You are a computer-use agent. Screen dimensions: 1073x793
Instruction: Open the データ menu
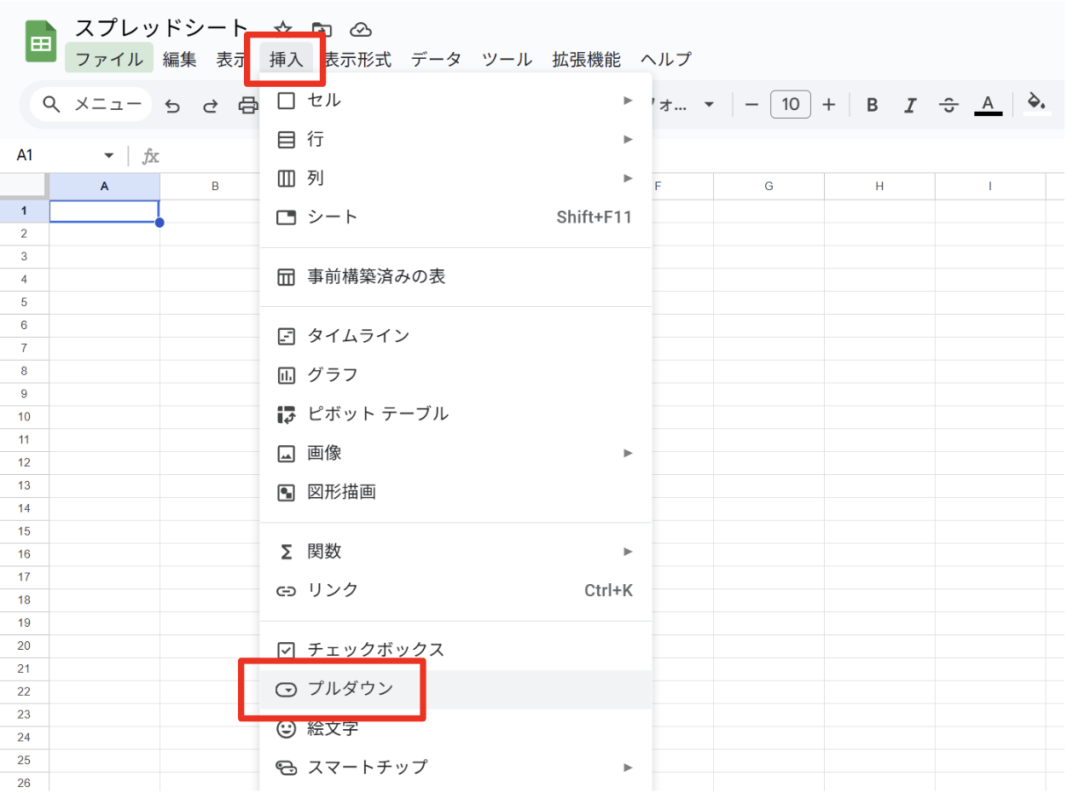(436, 60)
